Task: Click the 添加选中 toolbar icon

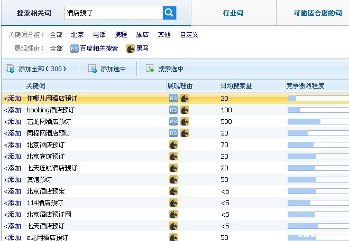Action: [93, 69]
